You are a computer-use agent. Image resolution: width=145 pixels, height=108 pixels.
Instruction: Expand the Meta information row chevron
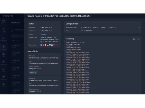click(139, 28)
